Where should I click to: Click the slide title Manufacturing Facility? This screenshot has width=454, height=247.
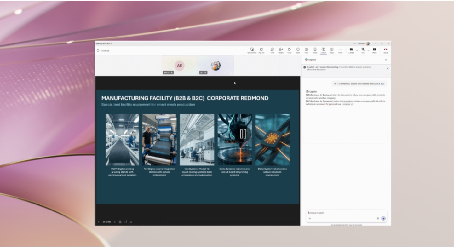click(185, 98)
